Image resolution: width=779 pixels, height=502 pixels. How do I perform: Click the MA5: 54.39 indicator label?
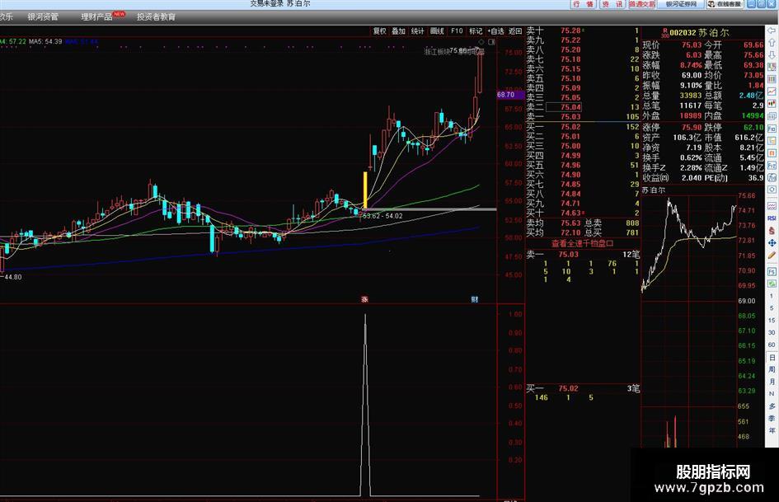[45, 41]
